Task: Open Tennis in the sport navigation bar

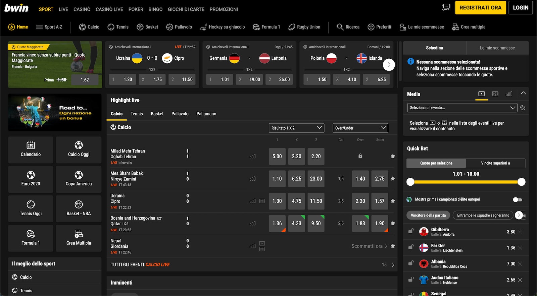Action: (118, 27)
